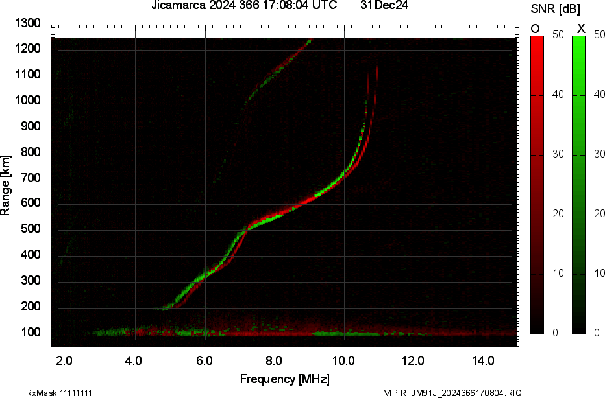Click the 100 range tick label
605x398 pixels.
(x=31, y=332)
